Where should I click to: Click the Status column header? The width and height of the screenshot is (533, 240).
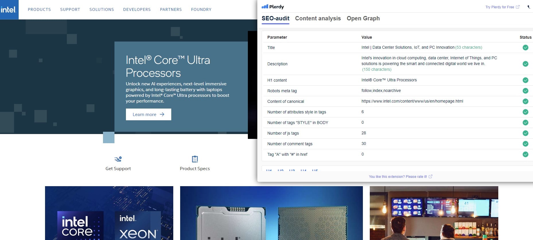pos(526,37)
